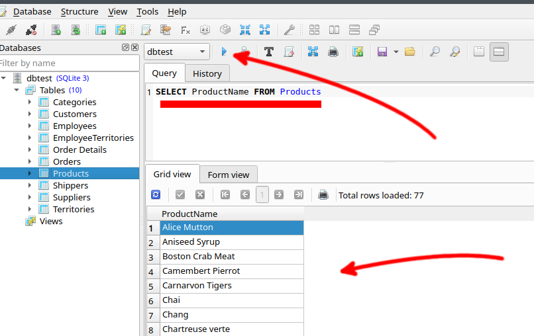Image resolution: width=534 pixels, height=336 pixels.
Task: Refresh the results grid data
Action: pos(156,194)
